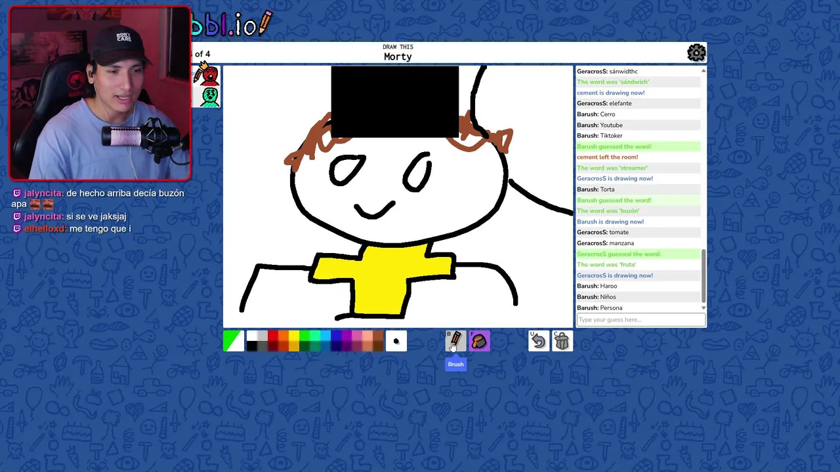Pick the bright purple color swatch
Screen dimensions: 840x472
(x=346, y=336)
